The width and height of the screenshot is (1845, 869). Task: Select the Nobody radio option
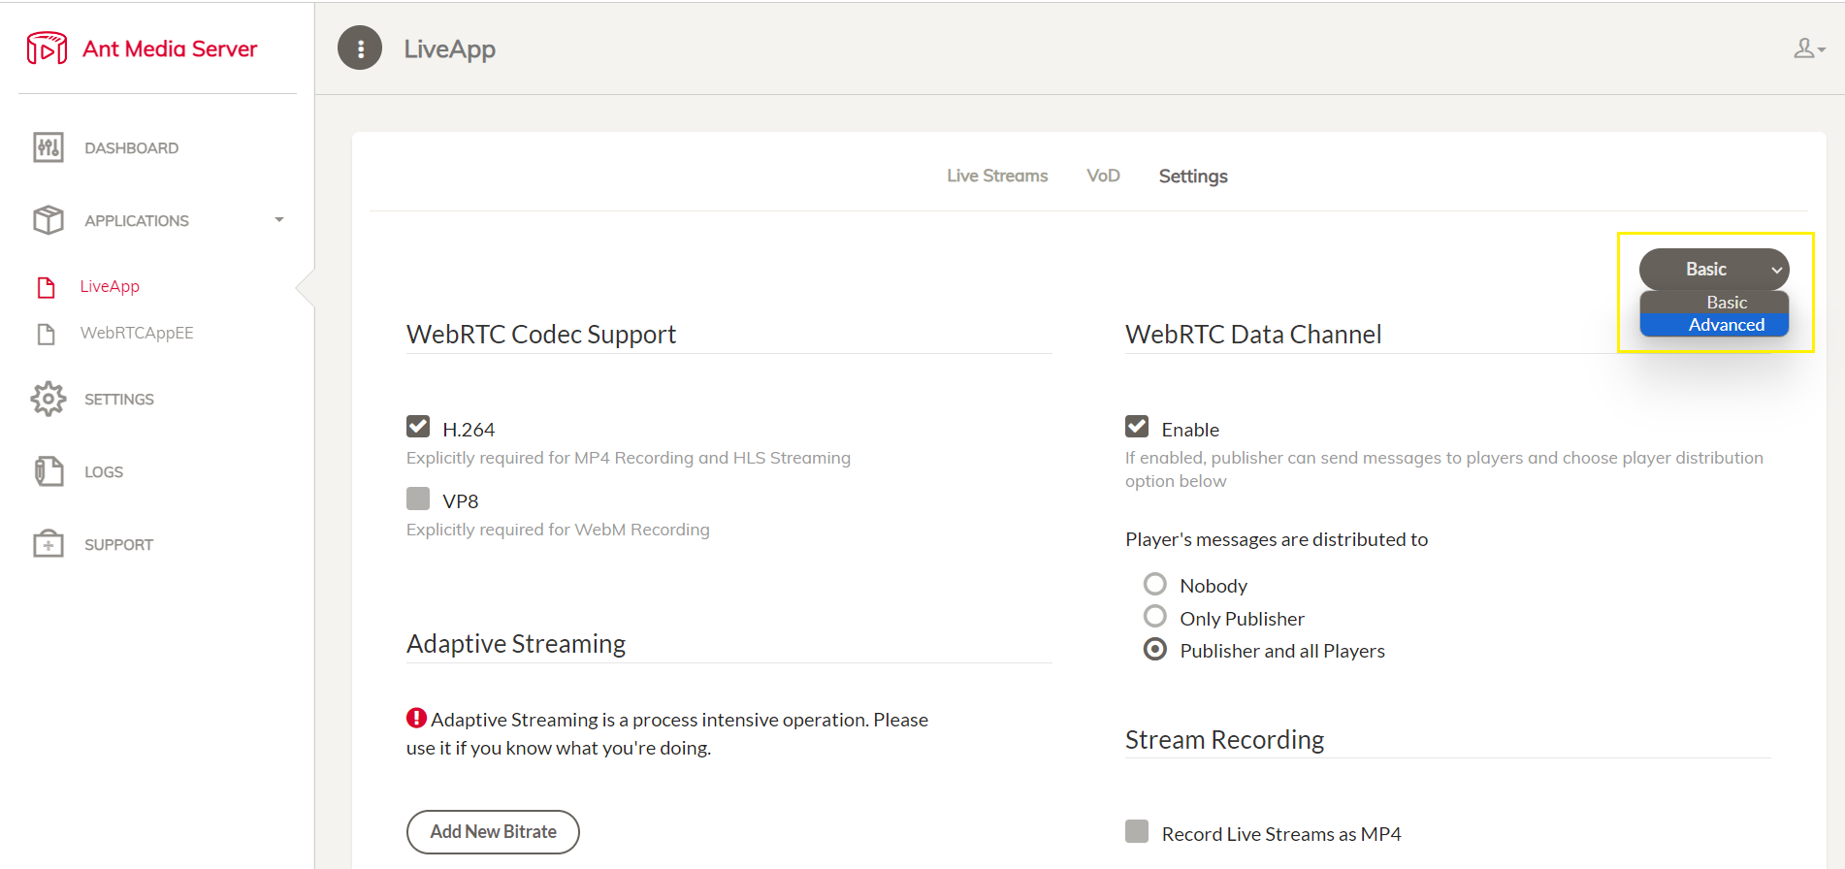(1155, 584)
